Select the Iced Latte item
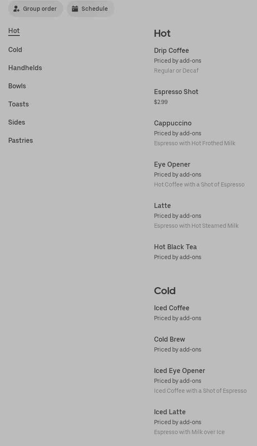This screenshot has width=257, height=446. click(x=170, y=412)
